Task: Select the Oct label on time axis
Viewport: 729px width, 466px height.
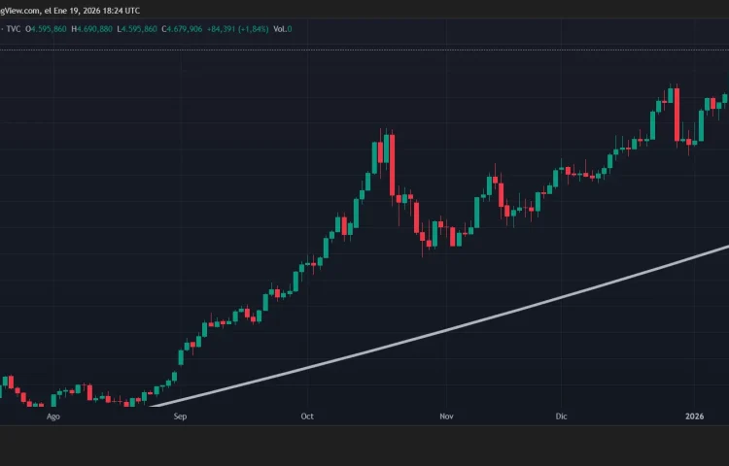Action: click(x=307, y=416)
